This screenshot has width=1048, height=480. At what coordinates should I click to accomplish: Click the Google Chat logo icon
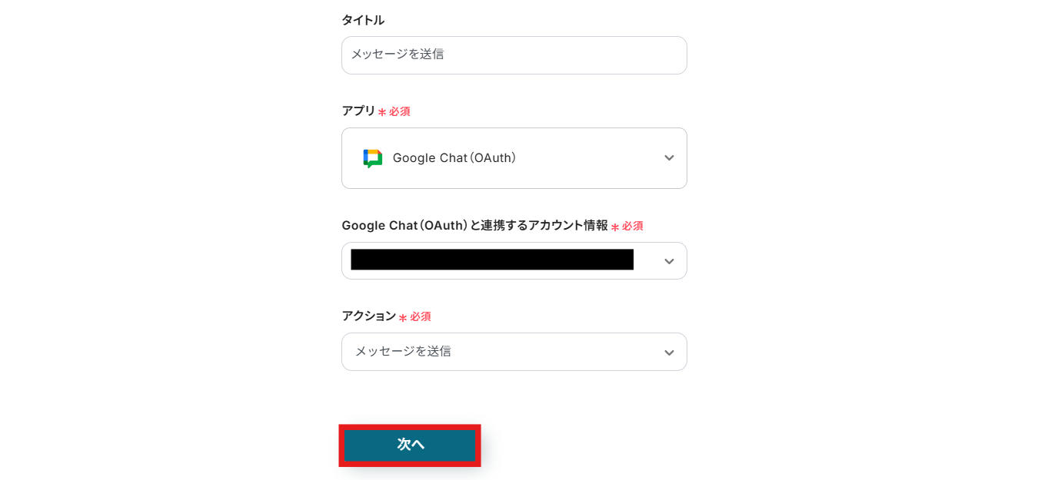pos(373,158)
